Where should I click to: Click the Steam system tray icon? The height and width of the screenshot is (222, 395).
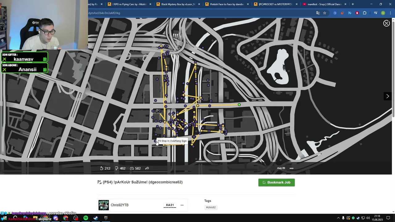(x=358, y=218)
